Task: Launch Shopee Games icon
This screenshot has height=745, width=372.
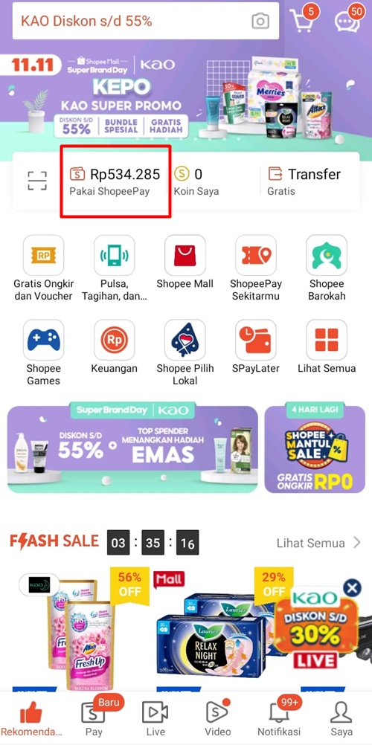Action: coord(43,340)
